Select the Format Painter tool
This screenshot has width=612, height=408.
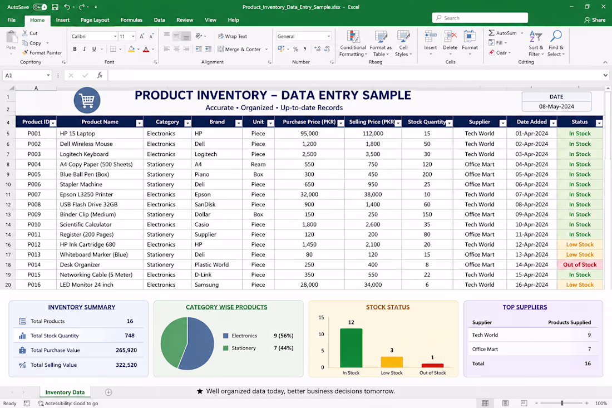[42, 52]
